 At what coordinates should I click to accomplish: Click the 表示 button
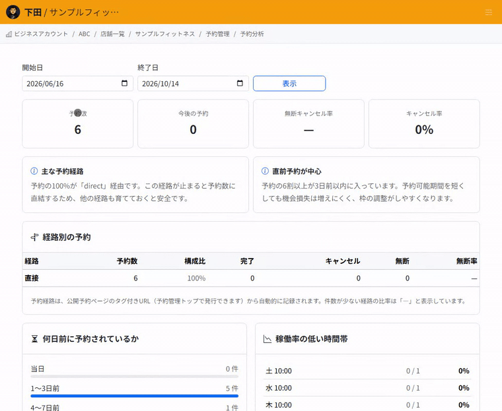[x=289, y=84]
